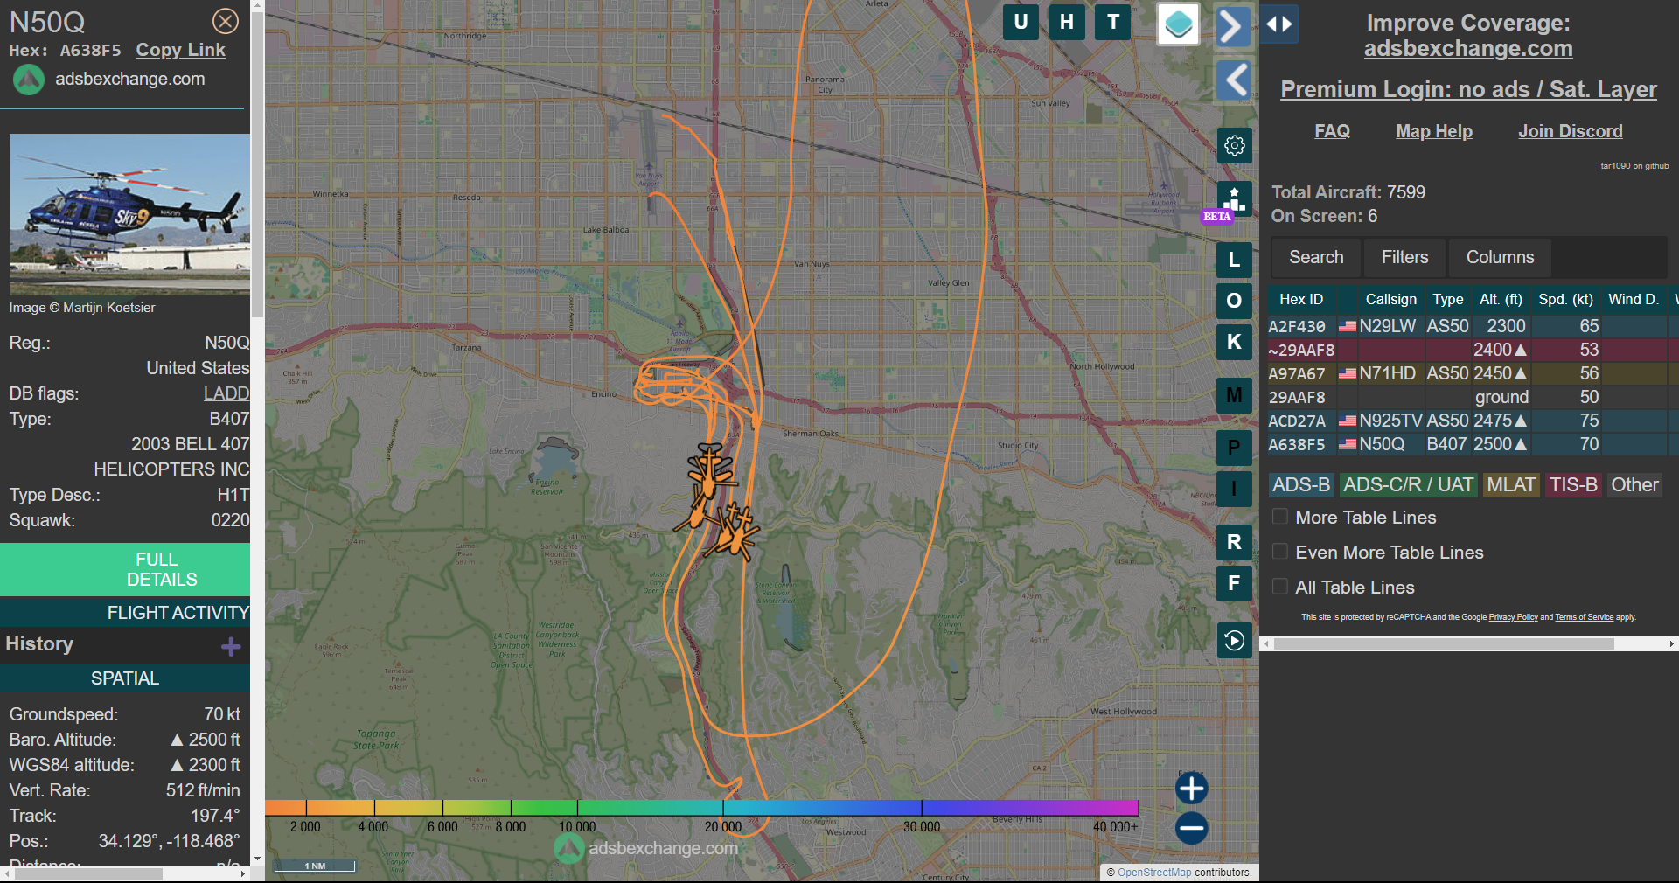The image size is (1679, 883).
Task: Toggle TIS-B source filter
Action: pos(1573,485)
